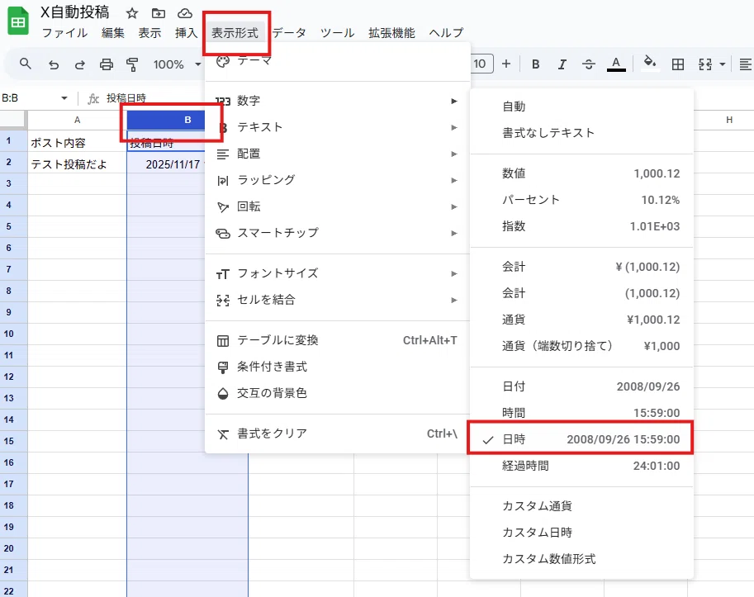Viewport: 754px width, 597px height.
Task: Click the print icon in toolbar
Action: pyautogui.click(x=107, y=64)
